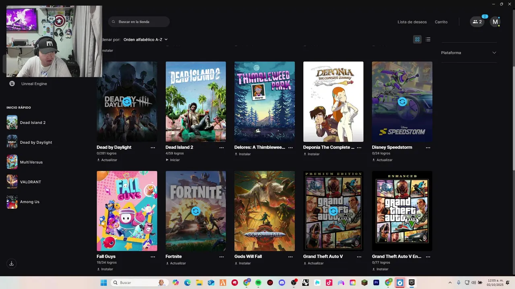The height and width of the screenshot is (289, 515).
Task: Open Spotify from the taskbar
Action: click(258, 283)
